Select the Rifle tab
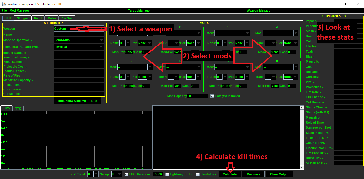This screenshot has height=179, width=364. 8,18
